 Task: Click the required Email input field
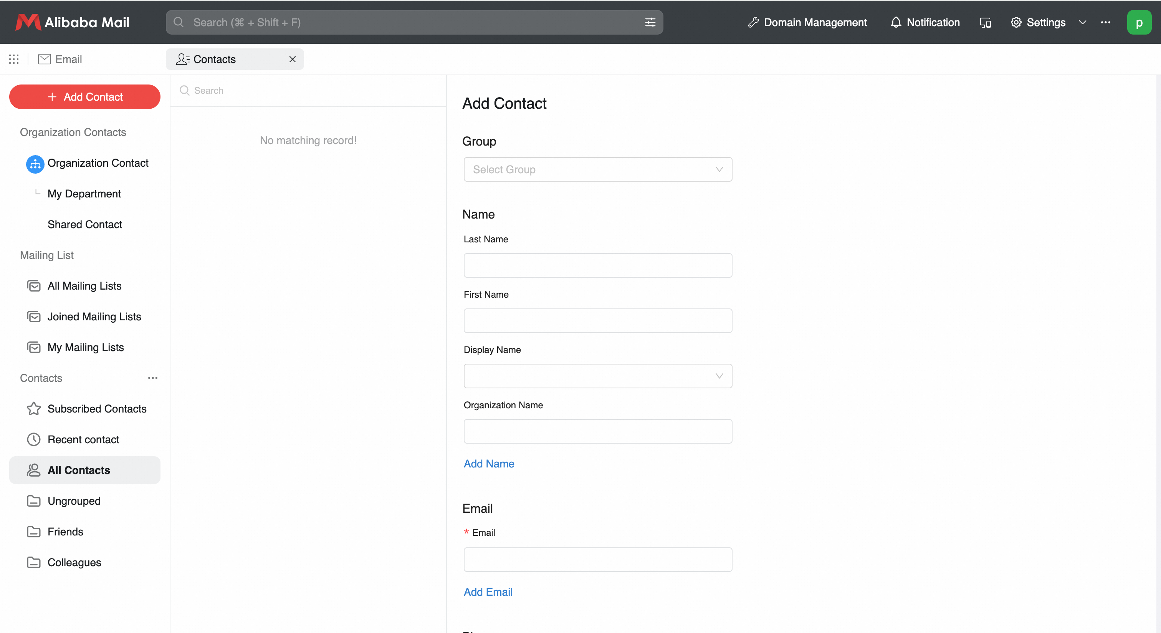598,560
